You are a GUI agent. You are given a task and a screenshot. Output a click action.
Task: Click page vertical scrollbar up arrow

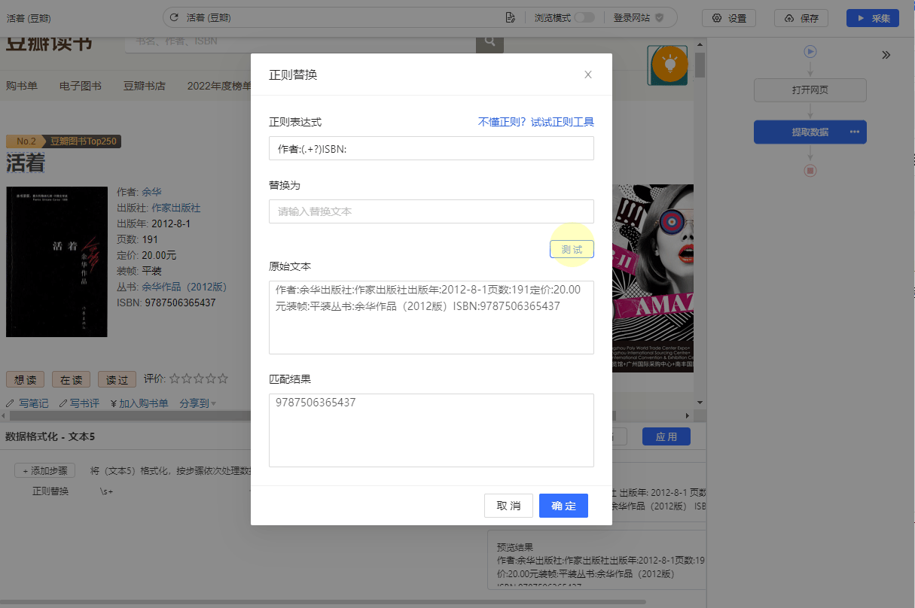point(700,43)
